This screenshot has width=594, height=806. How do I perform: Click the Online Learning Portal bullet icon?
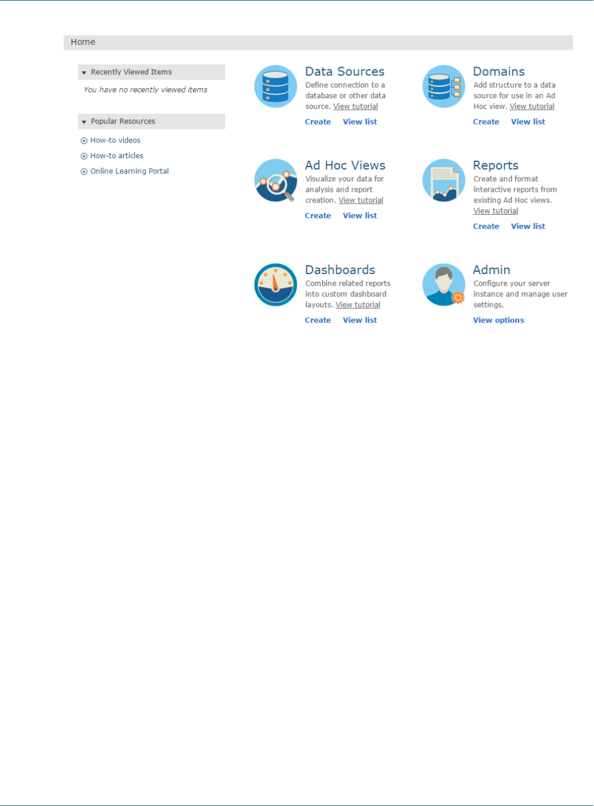[x=84, y=171]
